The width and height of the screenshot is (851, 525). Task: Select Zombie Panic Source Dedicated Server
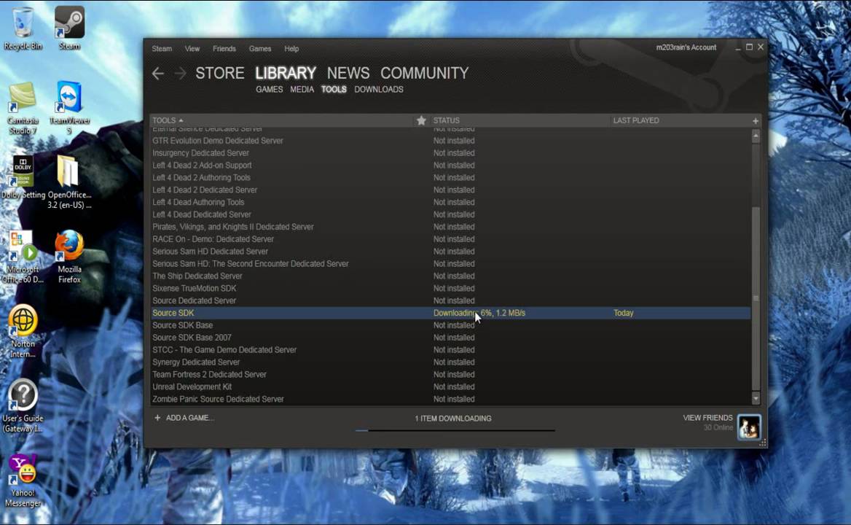(450, 399)
